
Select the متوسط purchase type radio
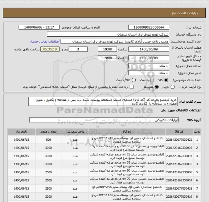coord(156,87)
